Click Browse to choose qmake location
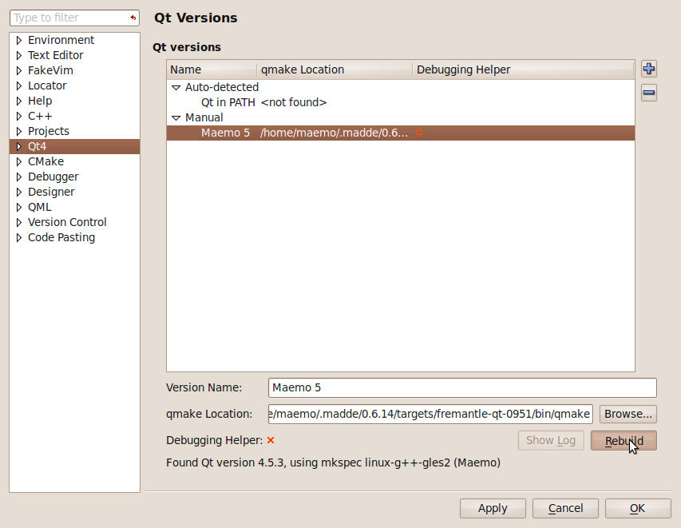Image resolution: width=681 pixels, height=528 pixels. click(x=628, y=414)
